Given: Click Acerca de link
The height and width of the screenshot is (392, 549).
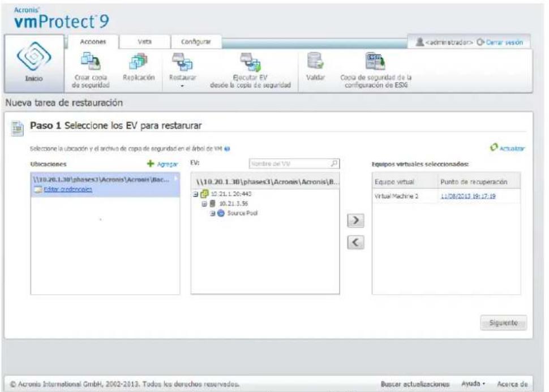Looking at the screenshot, I should 512,384.
